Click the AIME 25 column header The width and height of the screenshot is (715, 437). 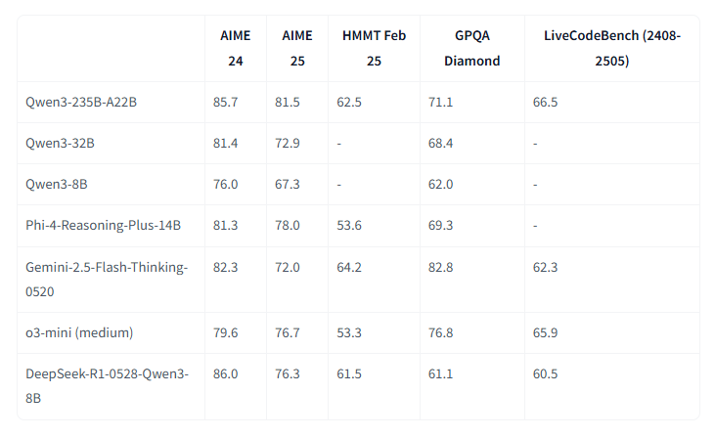coord(296,48)
